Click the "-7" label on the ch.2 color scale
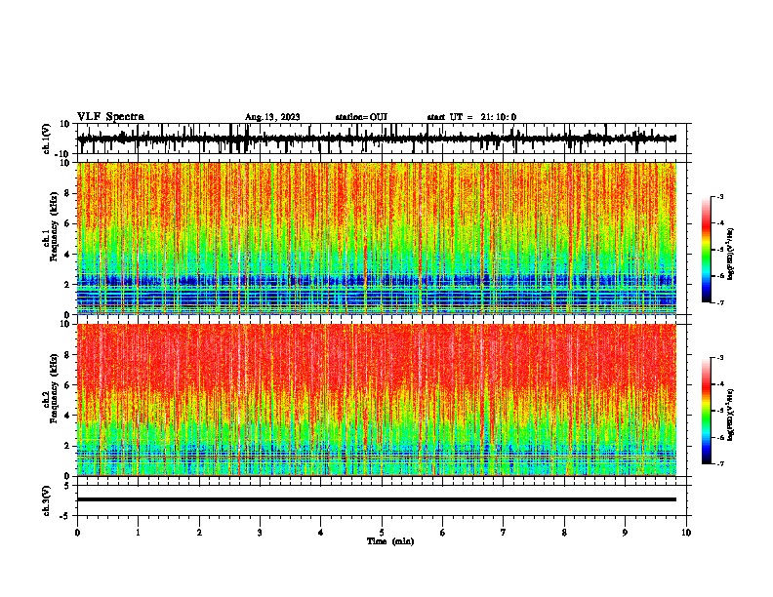 coord(720,464)
